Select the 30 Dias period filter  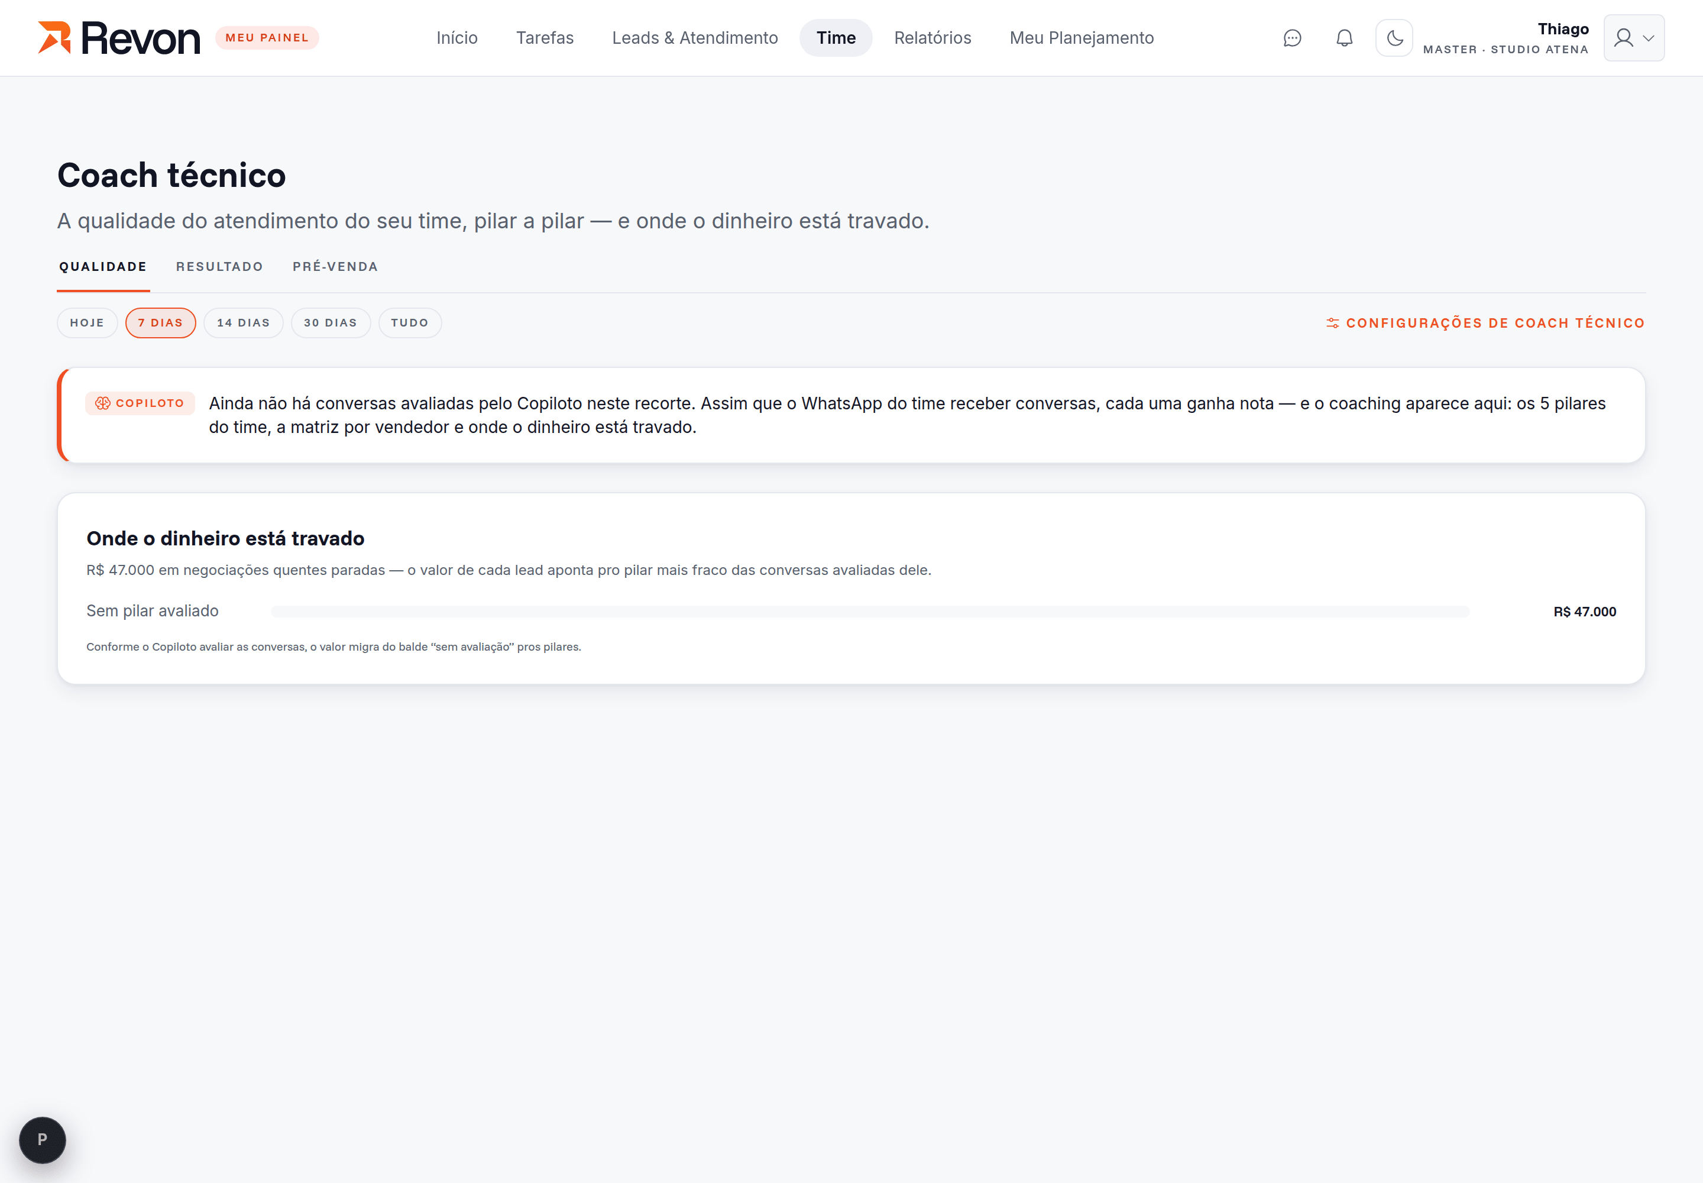(x=331, y=322)
